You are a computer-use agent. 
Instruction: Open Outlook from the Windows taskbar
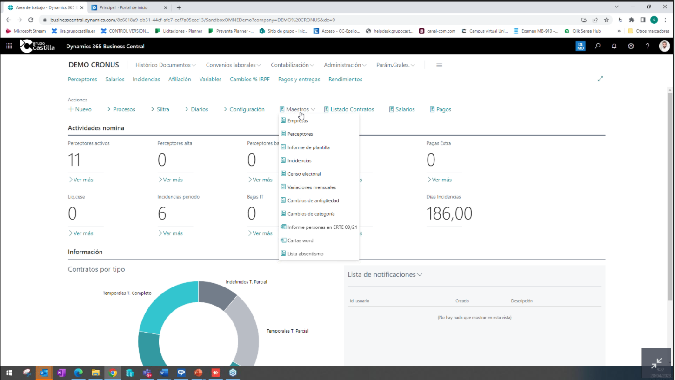[x=44, y=373]
